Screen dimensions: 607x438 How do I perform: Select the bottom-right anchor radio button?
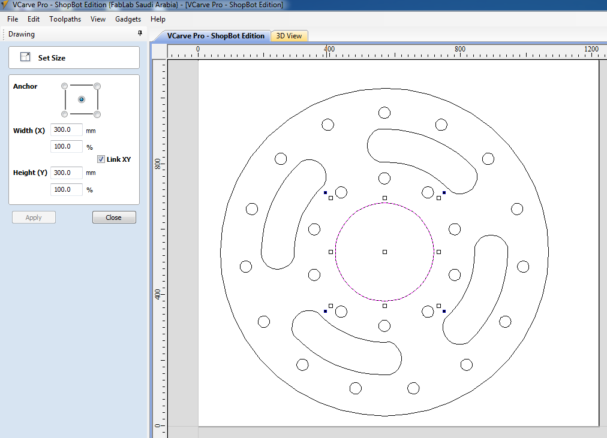pyautogui.click(x=97, y=114)
